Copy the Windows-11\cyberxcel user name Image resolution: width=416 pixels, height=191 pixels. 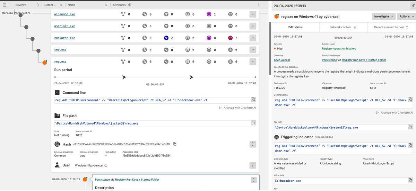point(105,165)
